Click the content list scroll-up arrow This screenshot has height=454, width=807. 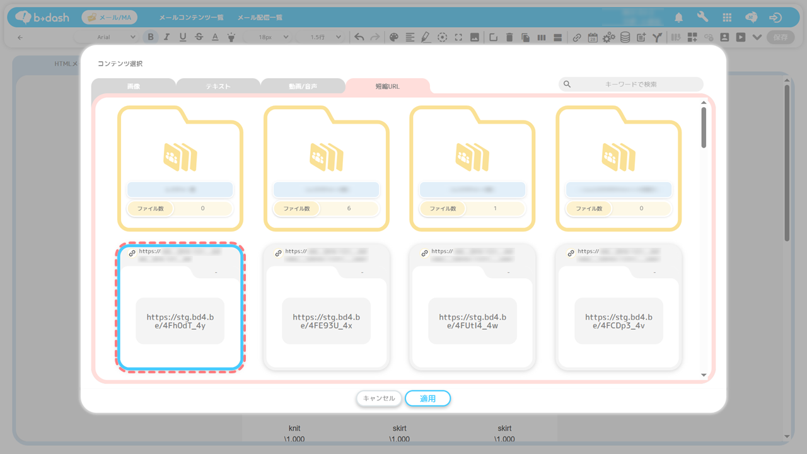(x=704, y=102)
